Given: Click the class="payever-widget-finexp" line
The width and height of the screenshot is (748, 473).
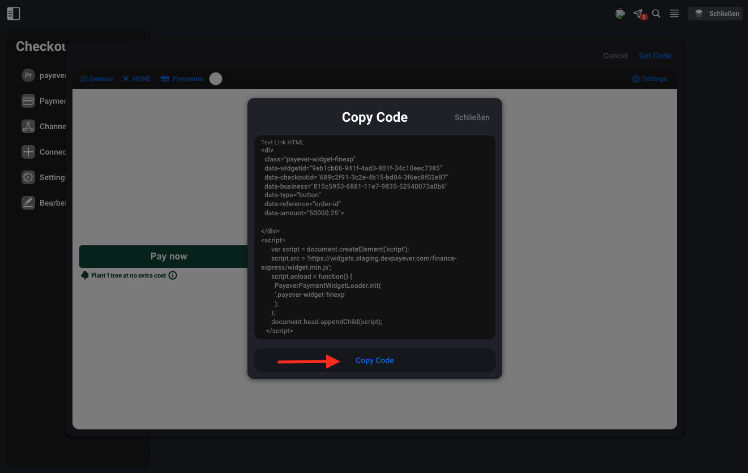Looking at the screenshot, I should click(x=310, y=160).
